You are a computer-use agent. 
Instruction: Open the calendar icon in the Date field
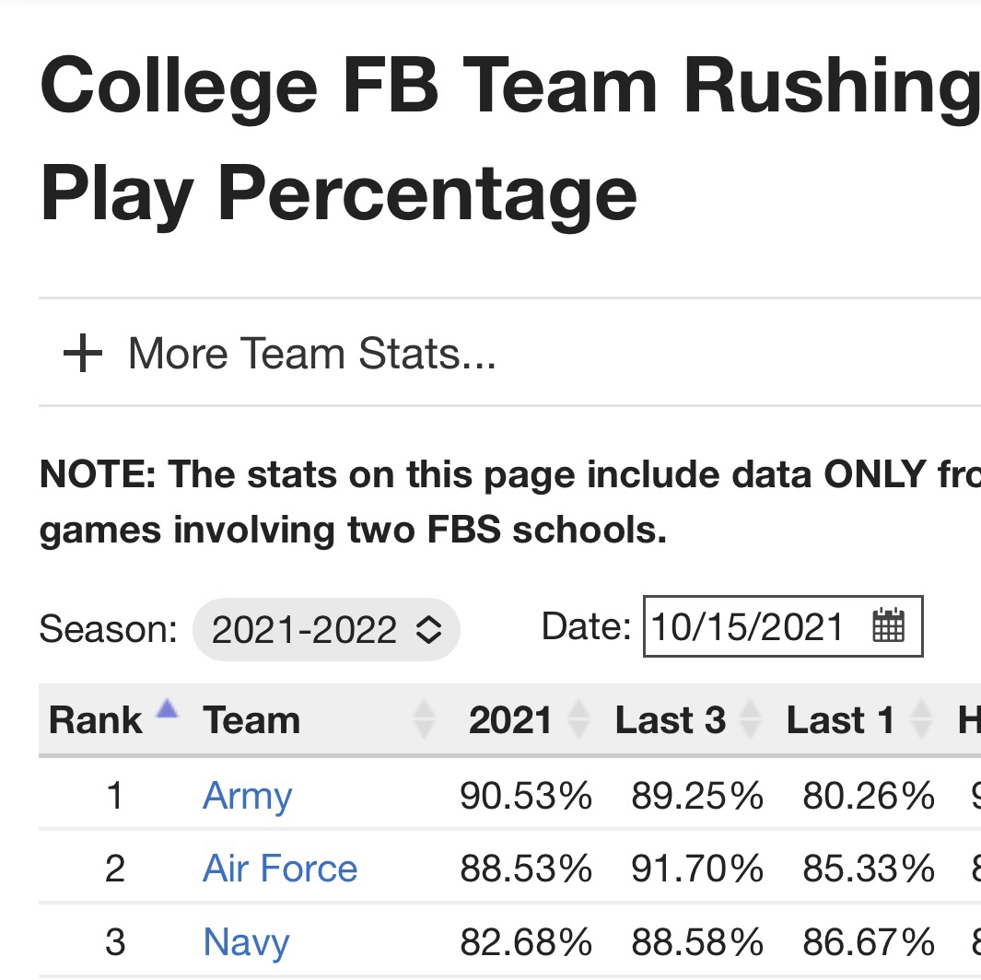(x=888, y=624)
